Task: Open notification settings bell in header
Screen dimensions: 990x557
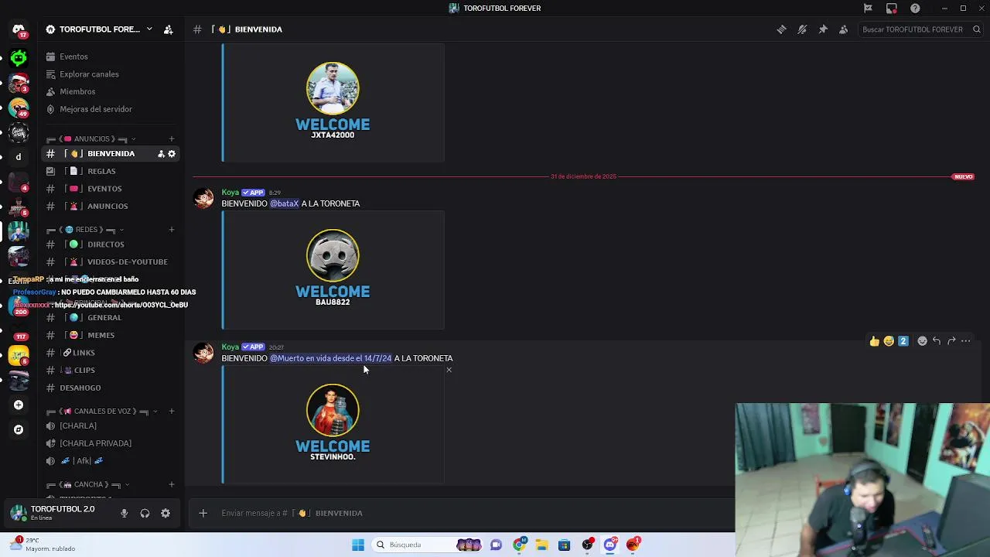Action: (802, 29)
